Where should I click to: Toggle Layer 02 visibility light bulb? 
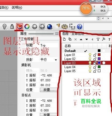90,59
